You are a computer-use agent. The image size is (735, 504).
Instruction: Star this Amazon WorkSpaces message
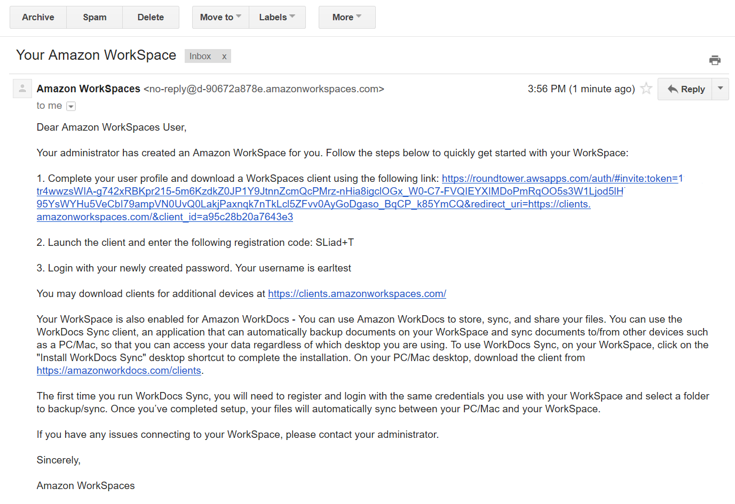646,89
